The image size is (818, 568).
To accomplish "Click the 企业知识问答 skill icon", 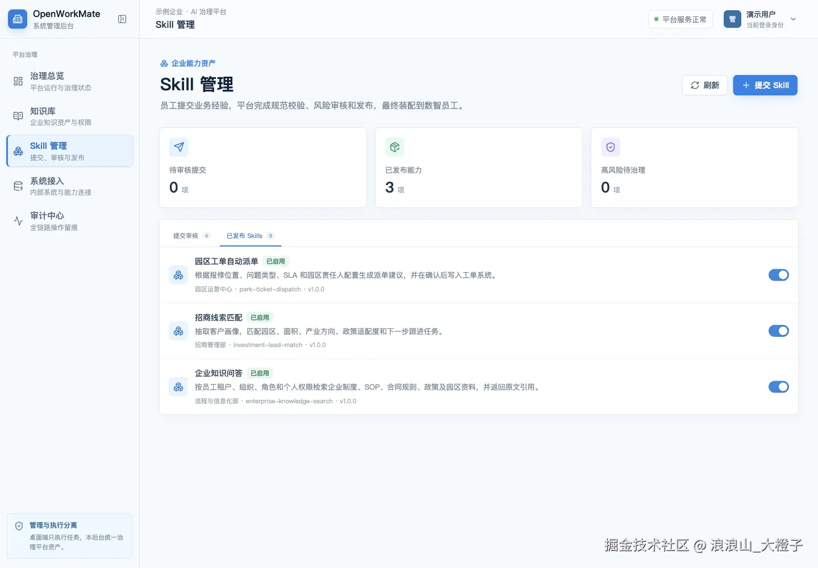I will tap(178, 387).
